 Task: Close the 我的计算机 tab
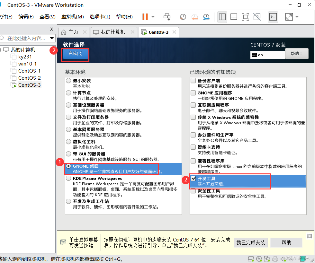132,32
